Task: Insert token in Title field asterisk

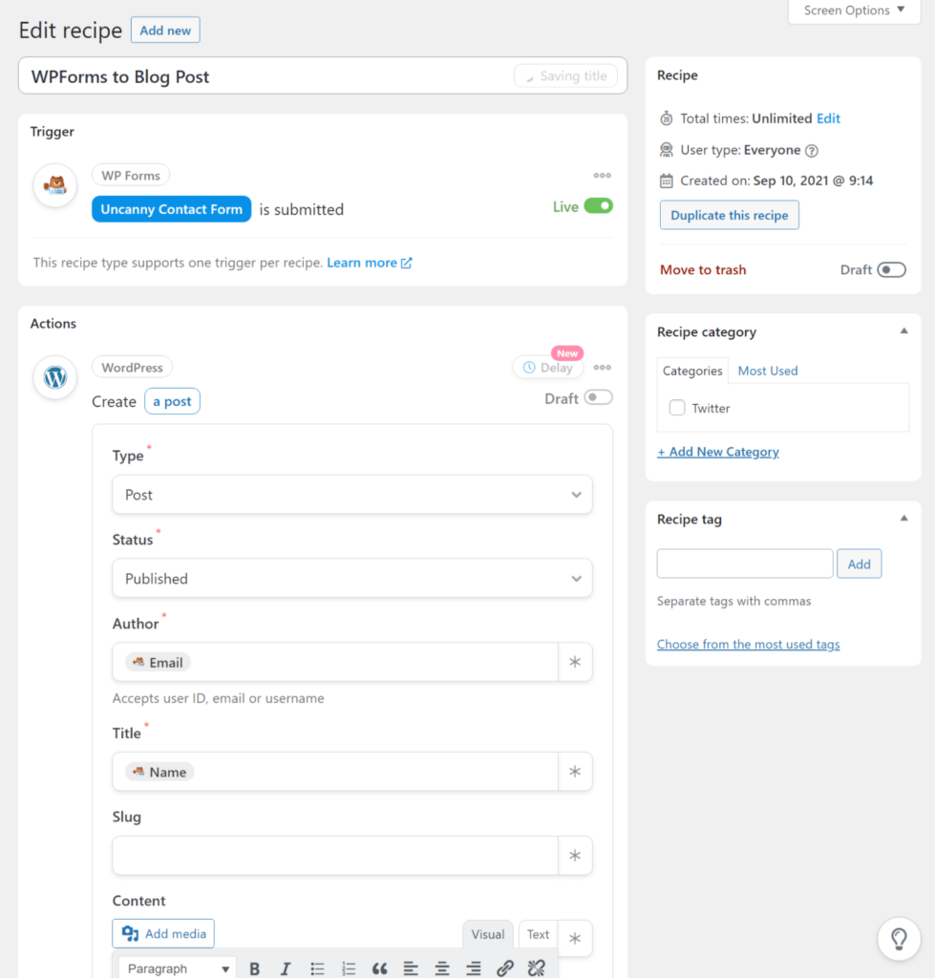Action: 575,772
